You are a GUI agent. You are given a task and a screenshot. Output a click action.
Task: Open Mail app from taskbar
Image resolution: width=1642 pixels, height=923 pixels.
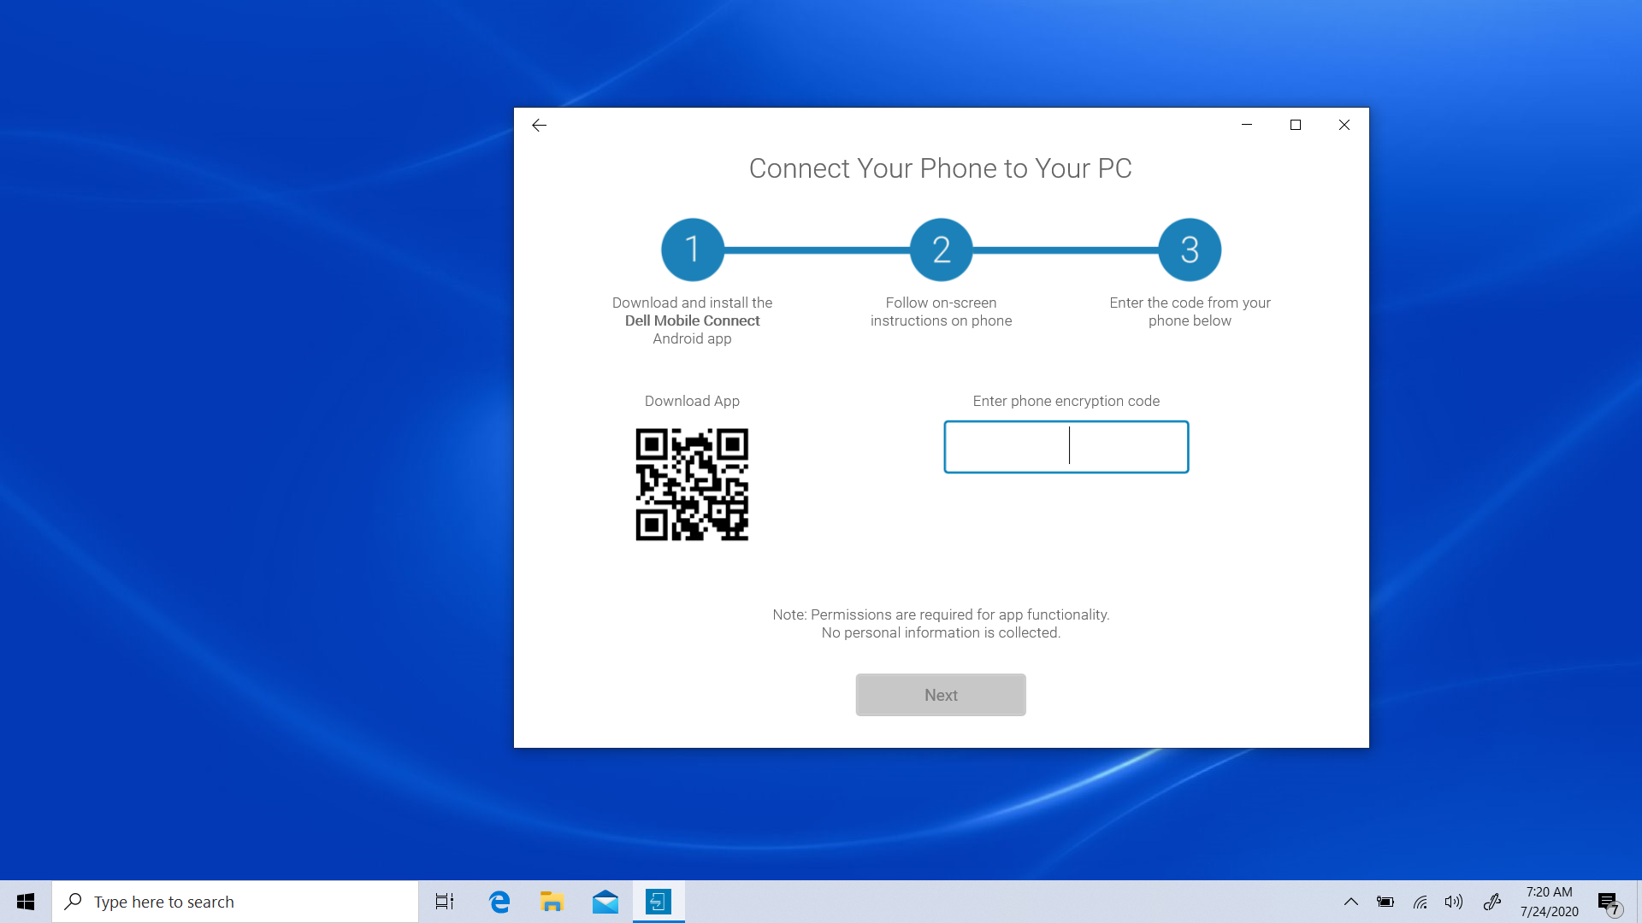tap(605, 902)
